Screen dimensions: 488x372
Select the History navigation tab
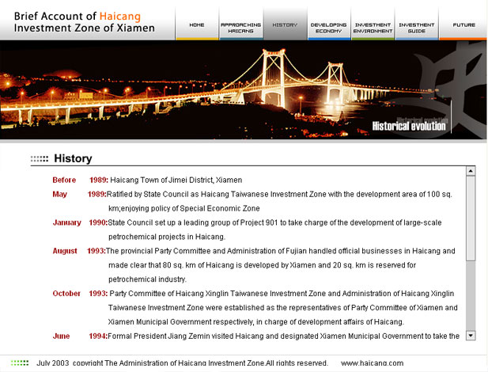pos(285,25)
